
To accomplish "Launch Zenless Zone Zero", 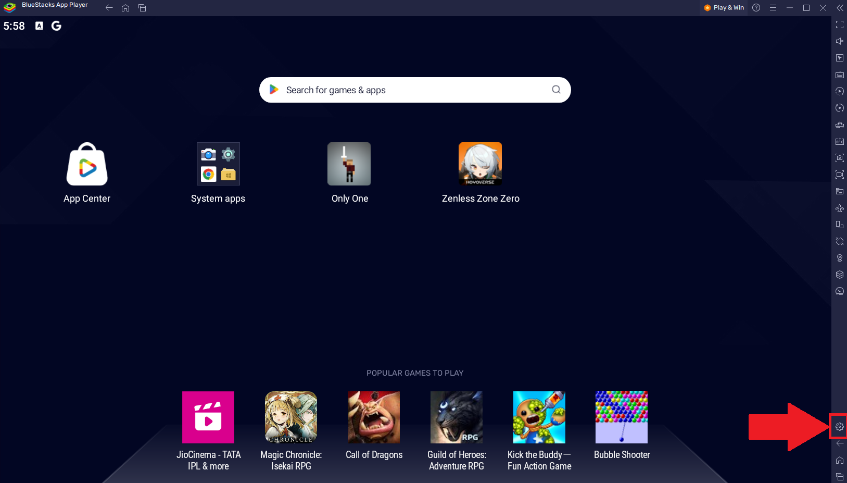I will click(480, 164).
